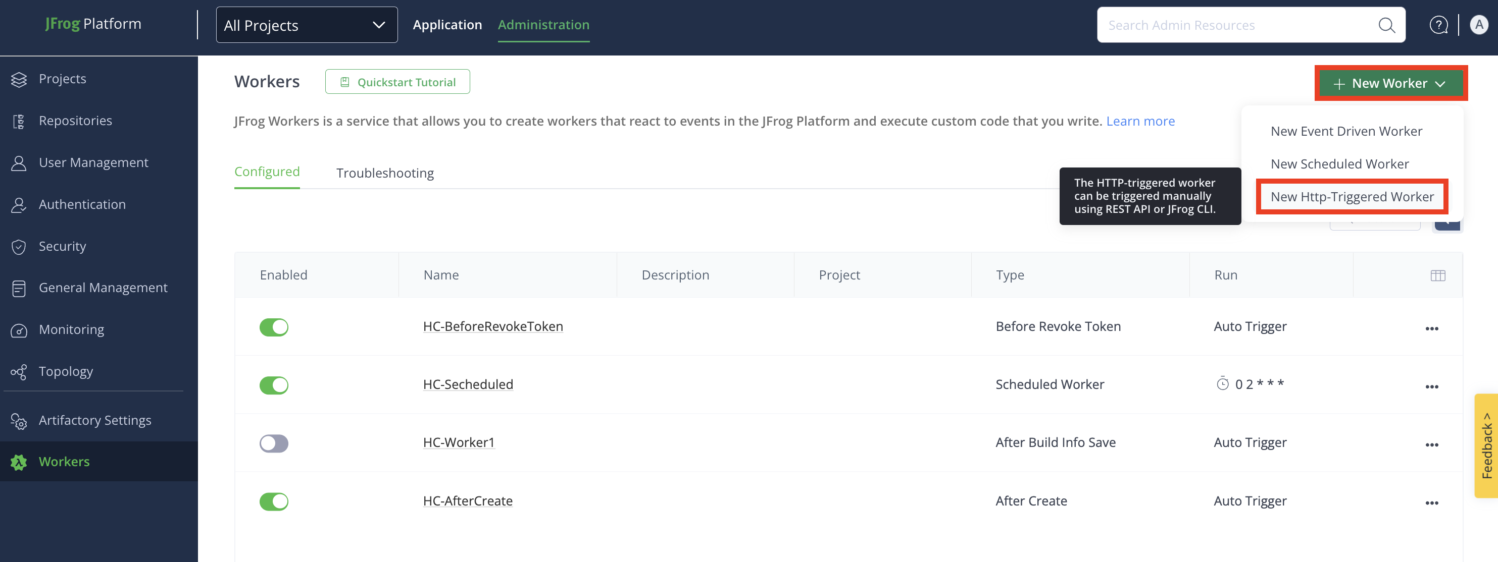Switch to the Troubleshooting tab
The height and width of the screenshot is (562, 1498).
[x=384, y=173]
